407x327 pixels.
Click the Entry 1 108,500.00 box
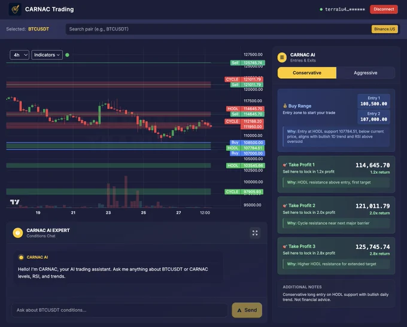[x=373, y=101]
